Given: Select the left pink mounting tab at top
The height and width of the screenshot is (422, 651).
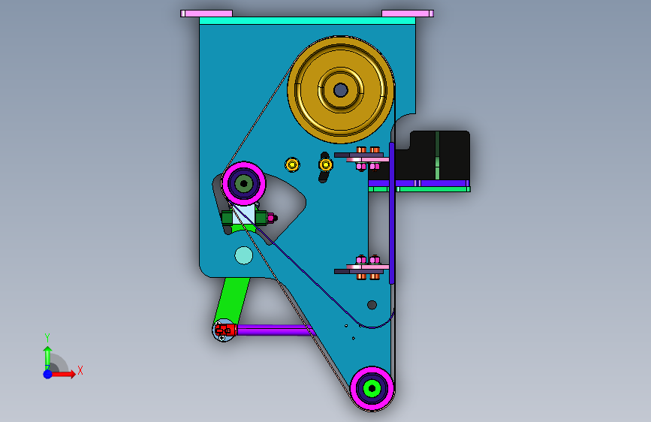Looking at the screenshot, I should pyautogui.click(x=206, y=14).
